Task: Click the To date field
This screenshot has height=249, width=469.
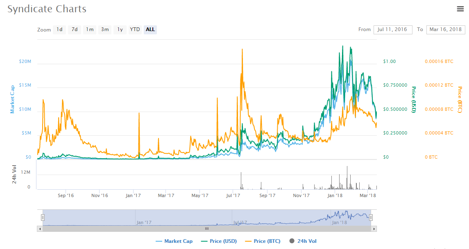Action: coord(445,29)
